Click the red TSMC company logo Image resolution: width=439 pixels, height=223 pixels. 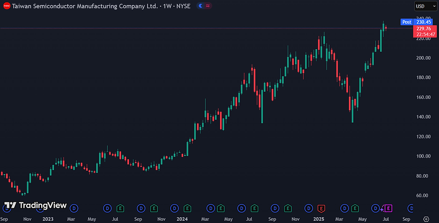(7, 6)
